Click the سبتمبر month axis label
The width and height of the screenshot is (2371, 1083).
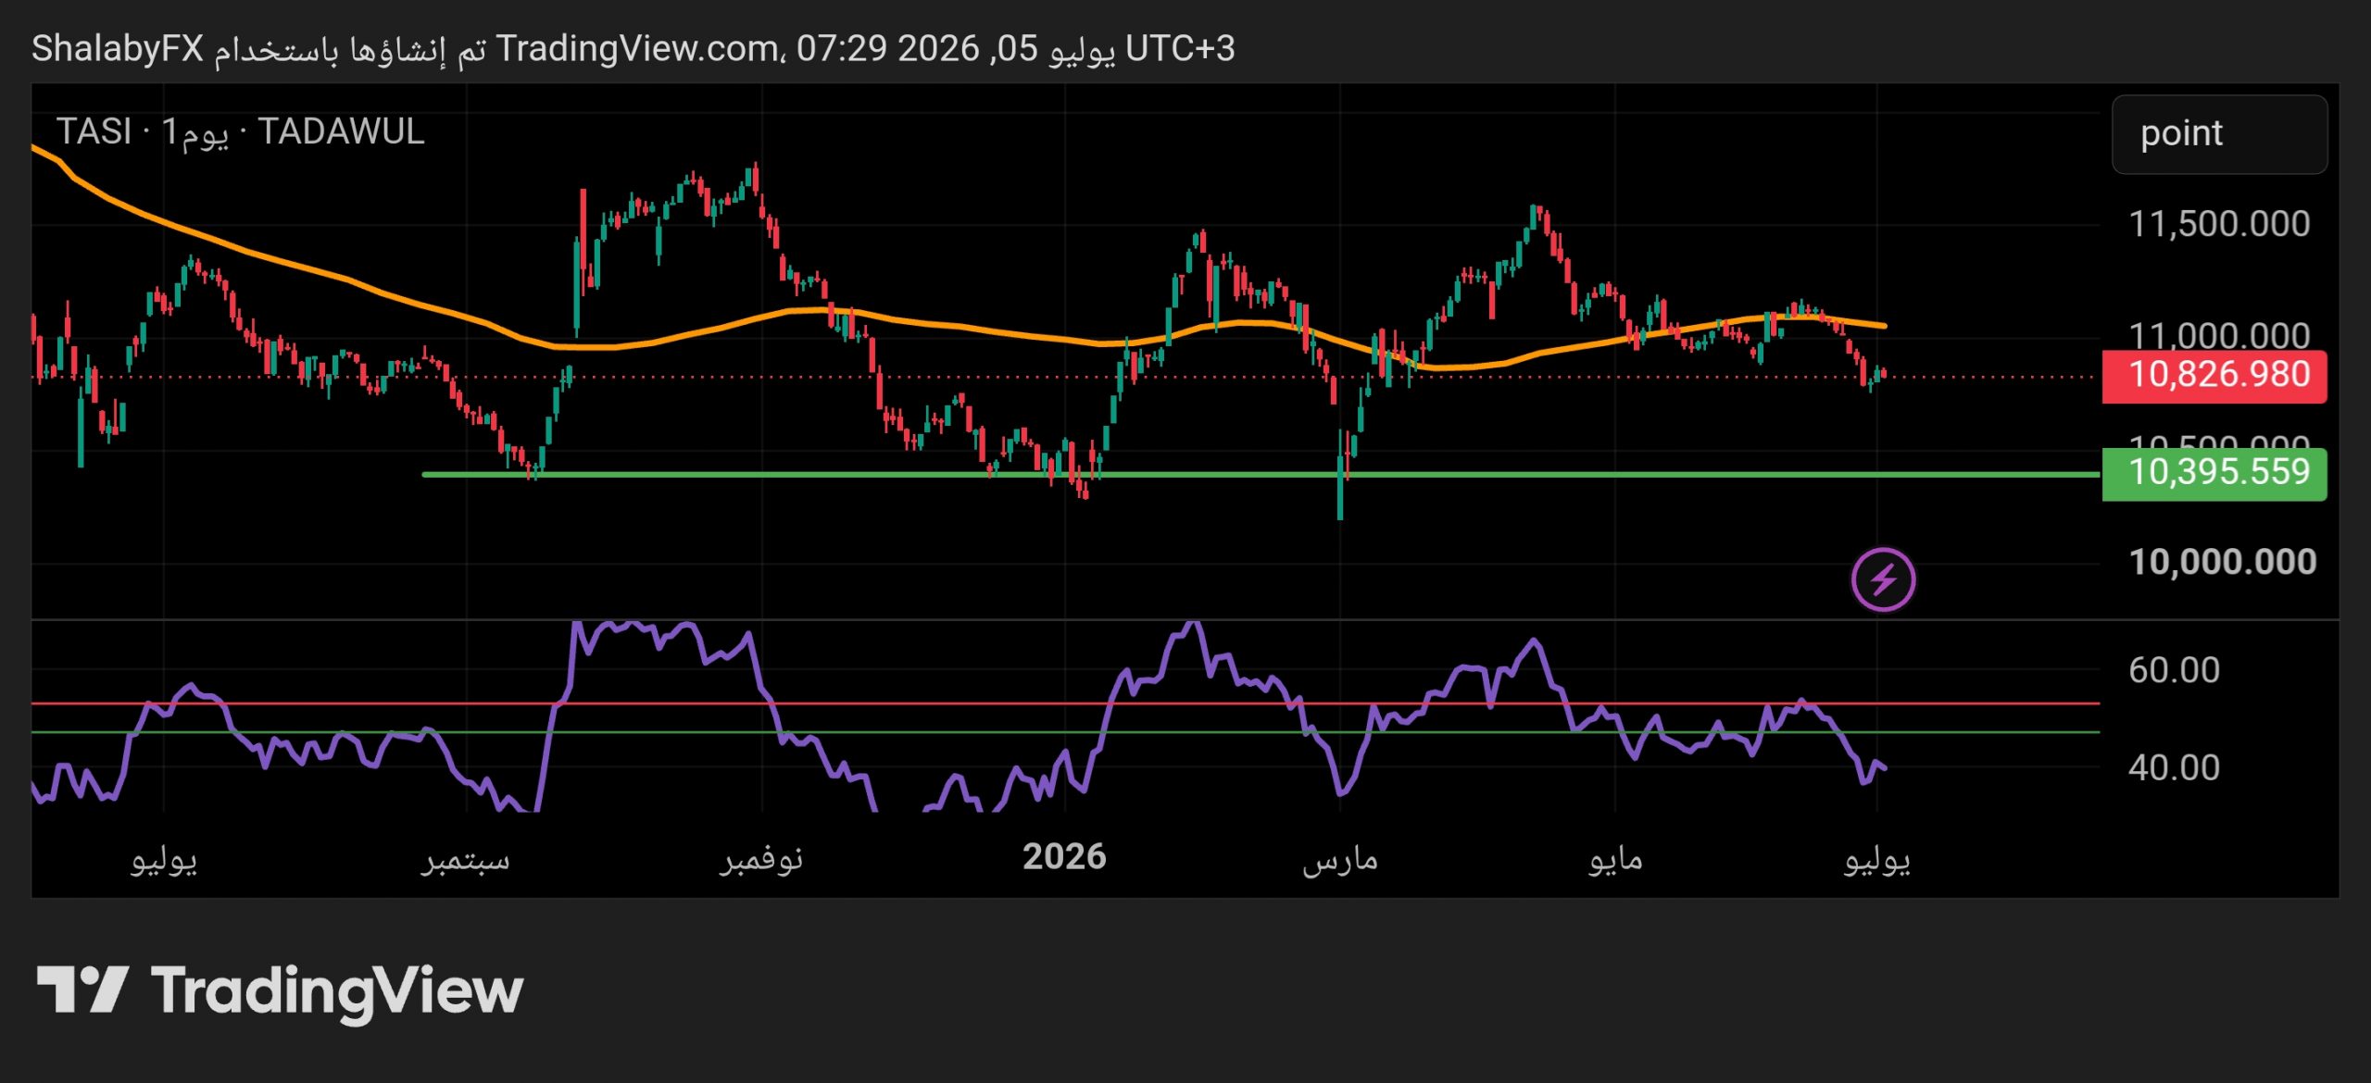[x=466, y=861]
